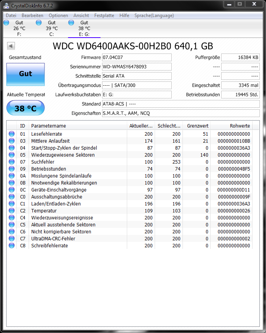Open the Ansicht menu

pyautogui.click(x=81, y=16)
